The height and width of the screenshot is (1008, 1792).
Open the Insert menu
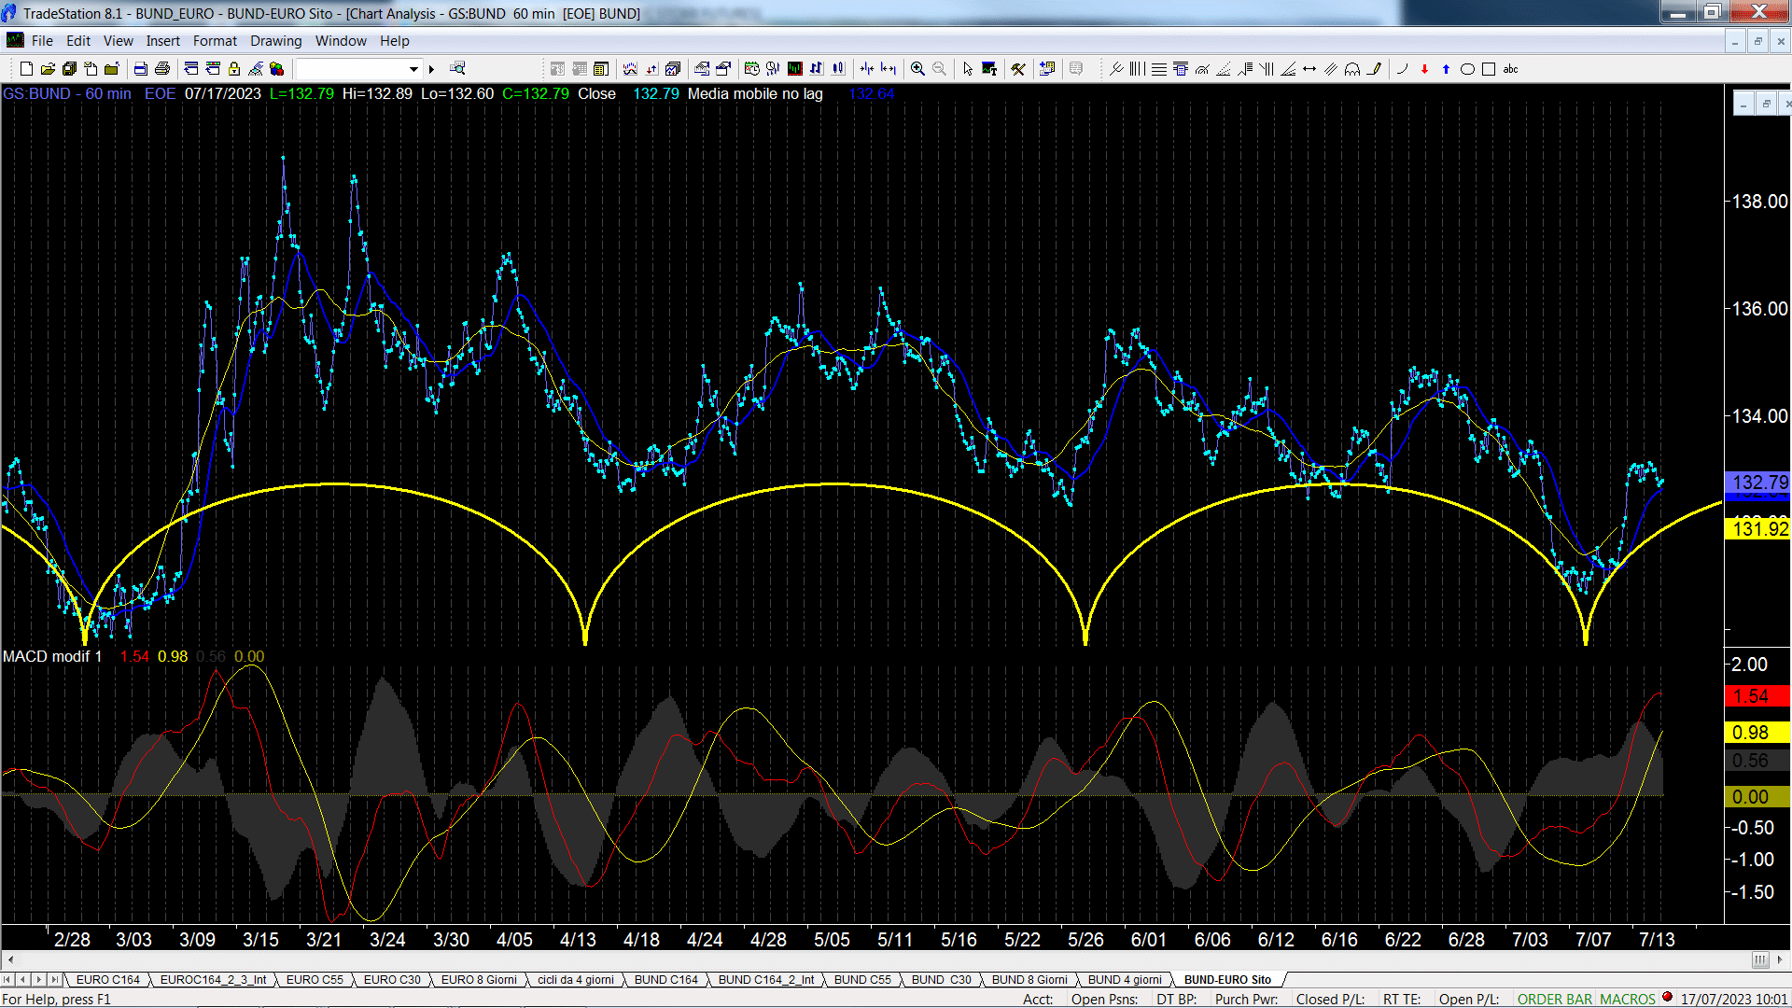(163, 40)
